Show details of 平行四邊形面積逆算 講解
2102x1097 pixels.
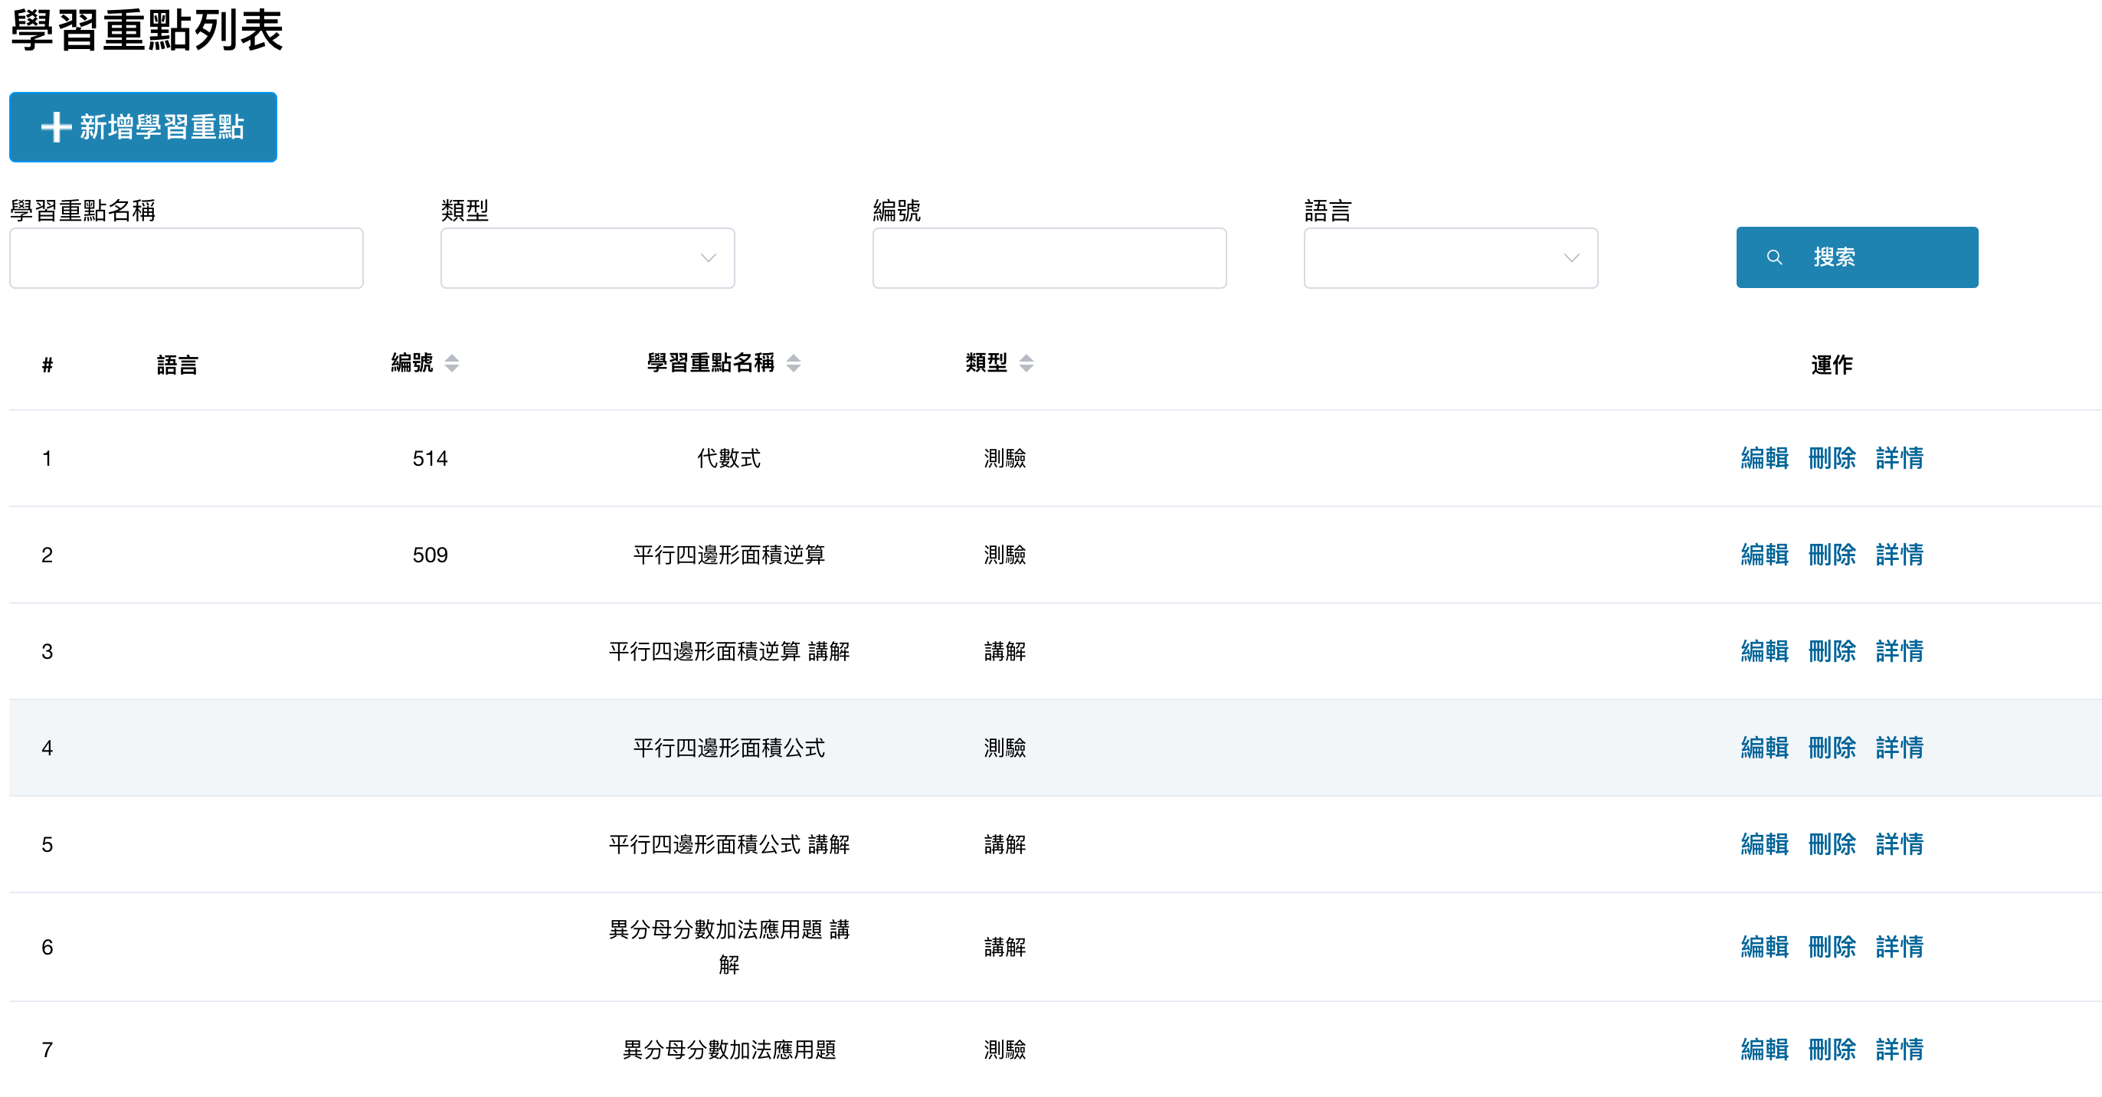[1900, 650]
